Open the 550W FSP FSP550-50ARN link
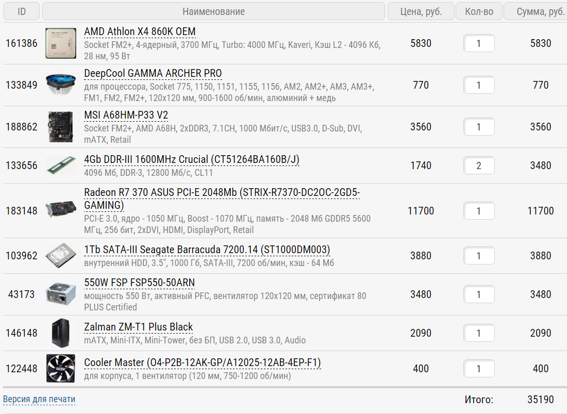This screenshot has width=567, height=414. point(139,283)
